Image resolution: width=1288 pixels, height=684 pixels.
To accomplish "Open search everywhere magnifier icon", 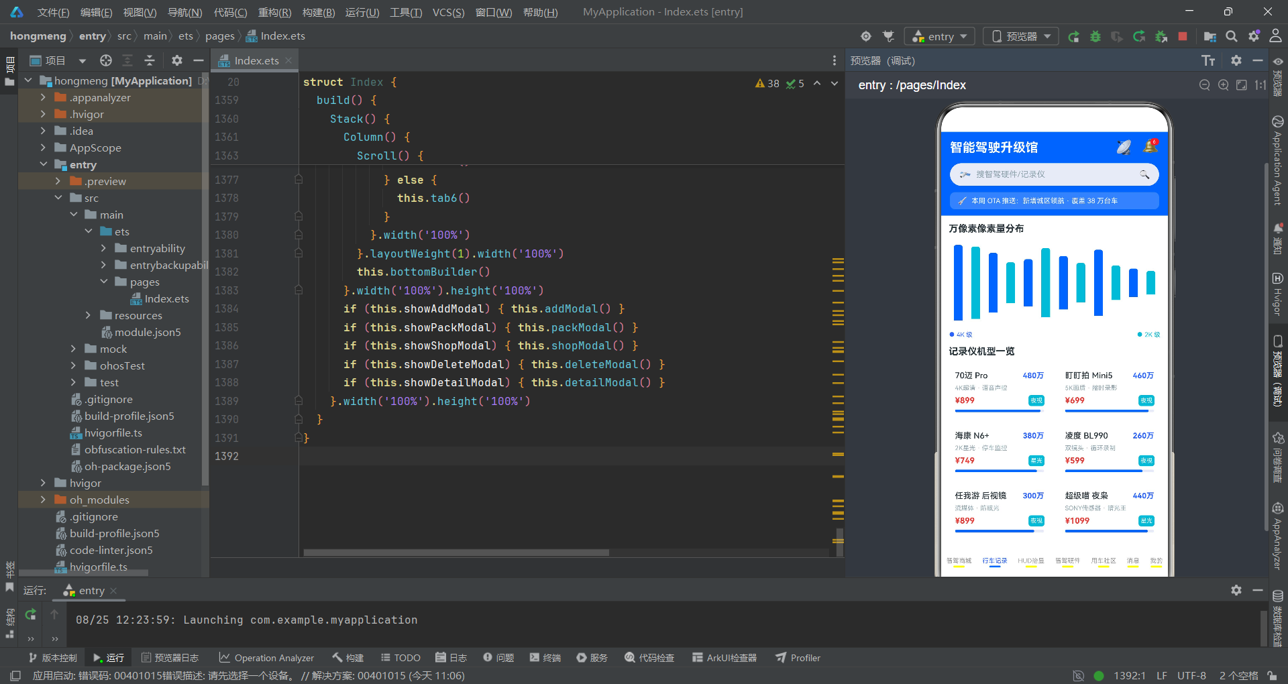I will coord(1232,36).
